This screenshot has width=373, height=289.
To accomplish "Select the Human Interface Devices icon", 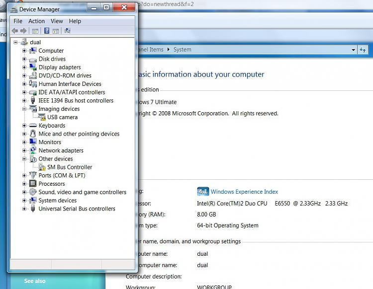I will pyautogui.click(x=33, y=84).
